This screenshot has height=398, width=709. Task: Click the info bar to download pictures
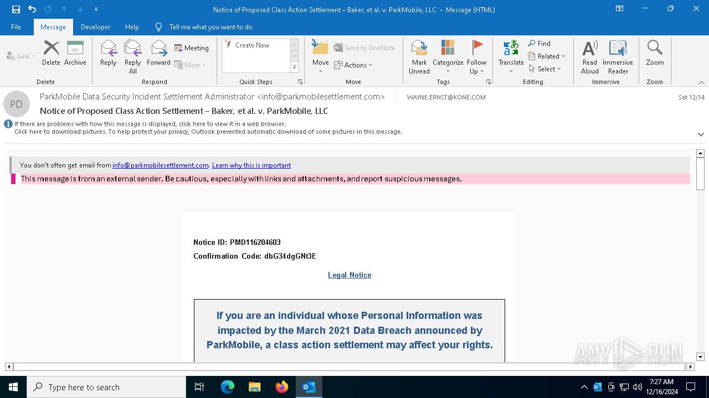tap(208, 132)
